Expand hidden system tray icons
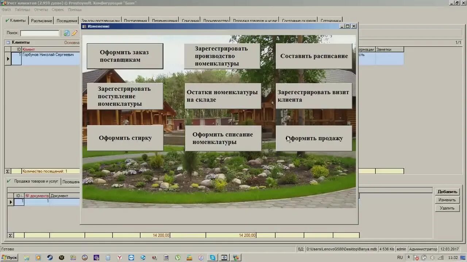The height and width of the screenshot is (262, 467). tap(408, 258)
